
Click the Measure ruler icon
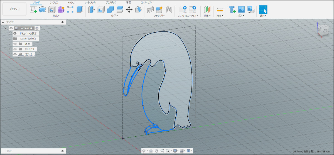220,10
